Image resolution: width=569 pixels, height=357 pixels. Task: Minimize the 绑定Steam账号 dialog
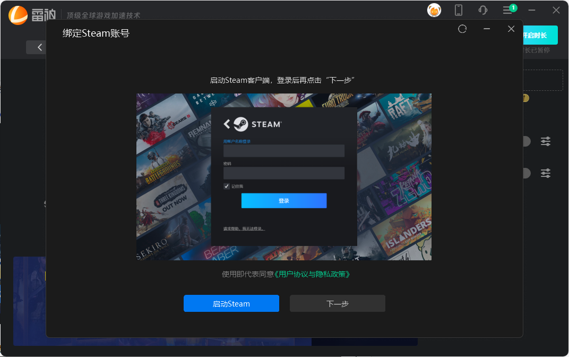tap(487, 29)
